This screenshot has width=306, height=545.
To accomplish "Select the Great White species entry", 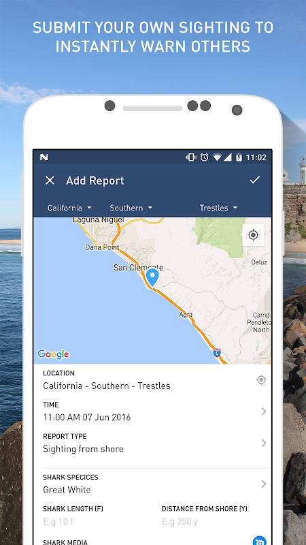I will (x=67, y=490).
